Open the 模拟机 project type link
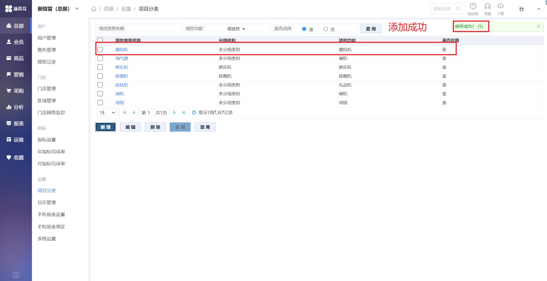 (x=122, y=49)
